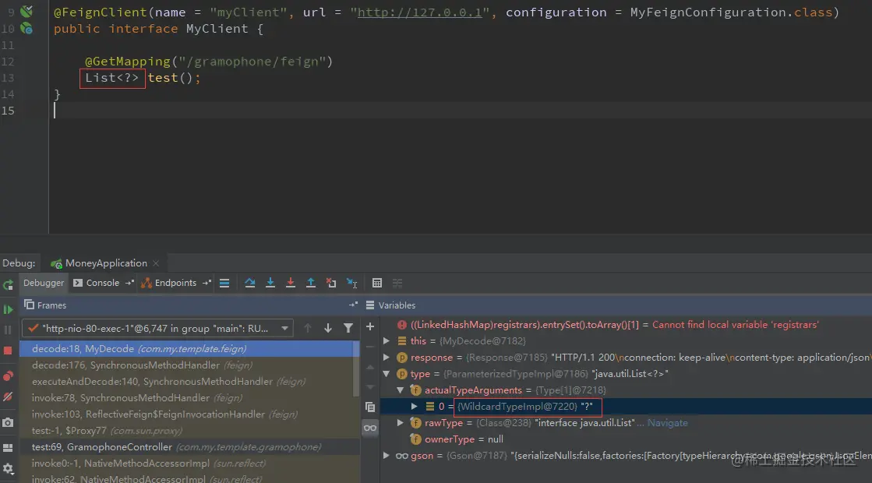Expand element 0 WildcardTypeImpl
The image size is (872, 483).
tap(415, 407)
